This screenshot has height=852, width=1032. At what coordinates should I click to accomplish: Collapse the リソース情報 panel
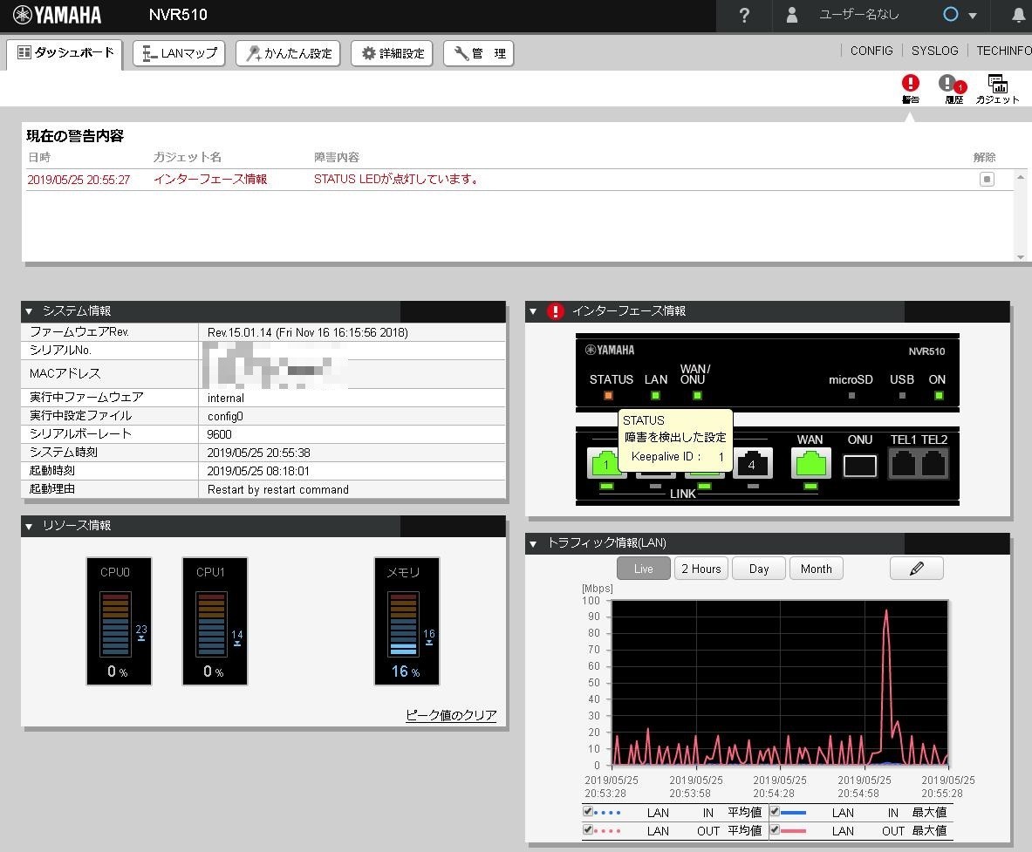pos(29,527)
